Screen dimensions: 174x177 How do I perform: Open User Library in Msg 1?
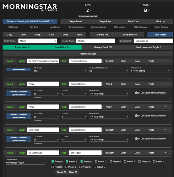[18, 69]
